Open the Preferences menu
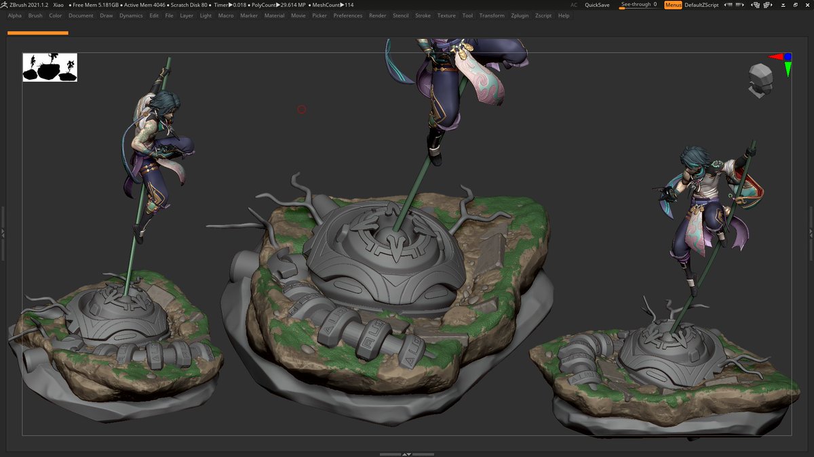This screenshot has height=457, width=814. pyautogui.click(x=348, y=16)
